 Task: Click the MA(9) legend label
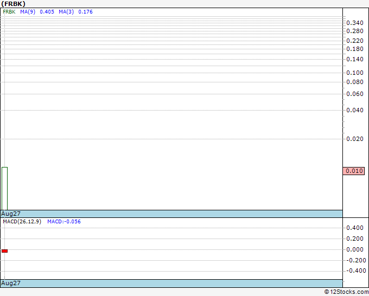point(28,12)
